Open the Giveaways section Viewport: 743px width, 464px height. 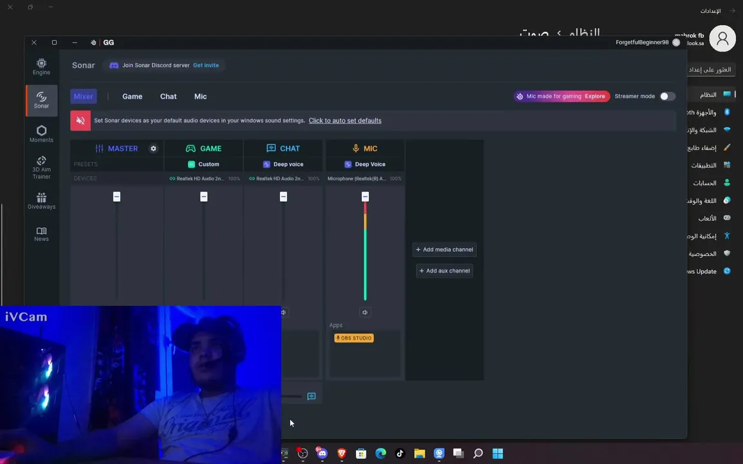click(41, 200)
